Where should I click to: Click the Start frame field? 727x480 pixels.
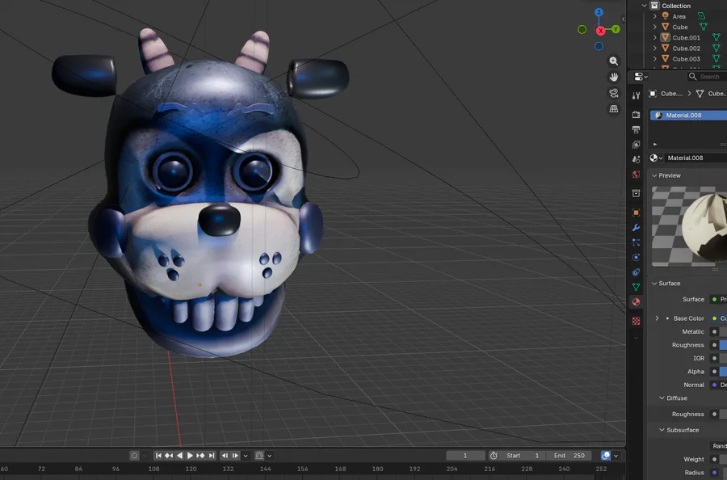coord(523,456)
